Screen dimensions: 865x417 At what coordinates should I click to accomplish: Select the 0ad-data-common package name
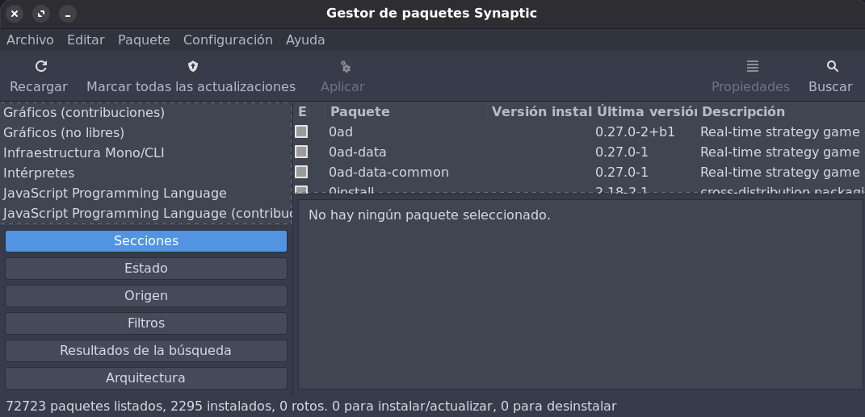[x=389, y=173]
